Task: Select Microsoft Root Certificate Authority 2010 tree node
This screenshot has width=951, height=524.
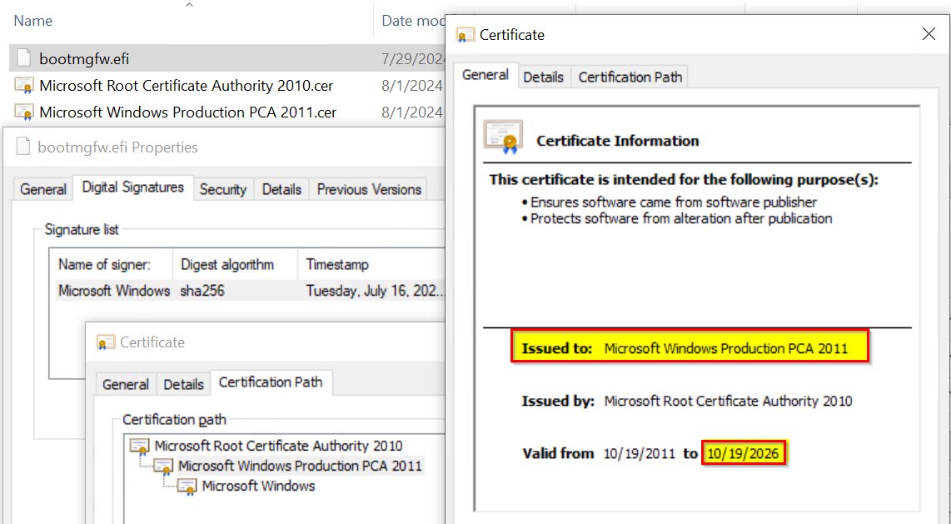Action: click(278, 446)
